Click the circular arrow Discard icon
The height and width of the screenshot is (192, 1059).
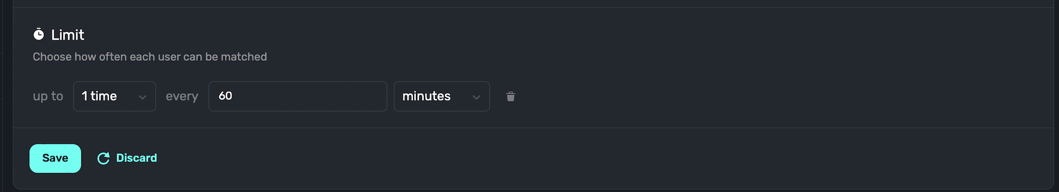tap(103, 158)
